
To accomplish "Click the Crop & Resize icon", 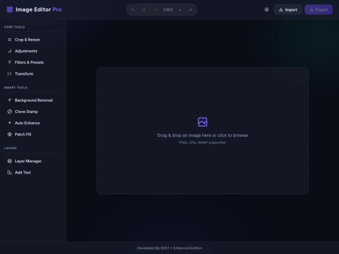I will [9, 40].
